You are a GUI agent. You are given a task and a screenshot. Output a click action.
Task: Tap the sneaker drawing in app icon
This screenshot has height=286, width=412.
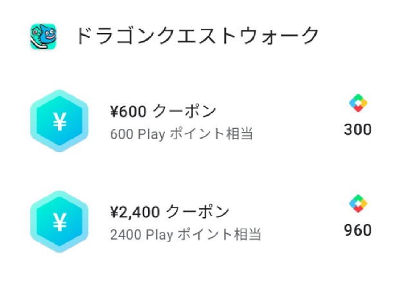point(38,39)
